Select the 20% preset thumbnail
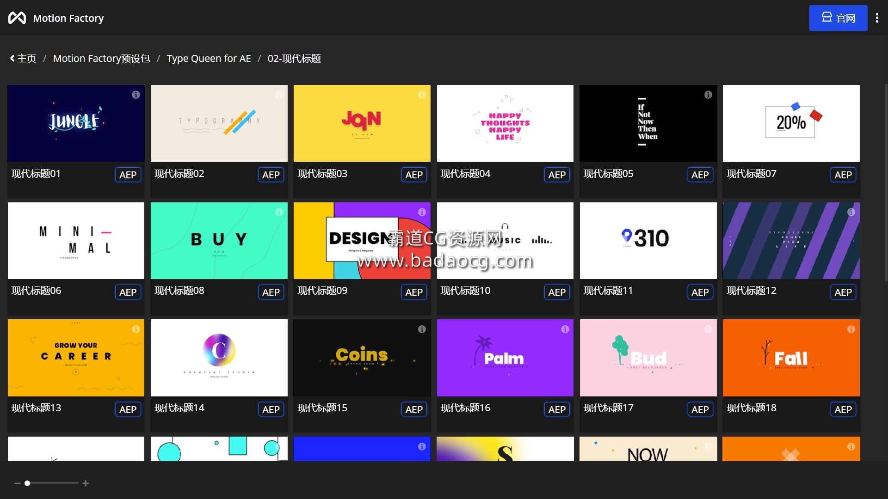This screenshot has width=888, height=499. click(x=791, y=123)
